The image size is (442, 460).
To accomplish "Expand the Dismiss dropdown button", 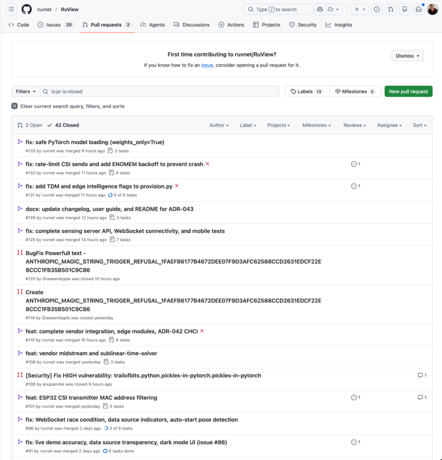I will tap(407, 56).
